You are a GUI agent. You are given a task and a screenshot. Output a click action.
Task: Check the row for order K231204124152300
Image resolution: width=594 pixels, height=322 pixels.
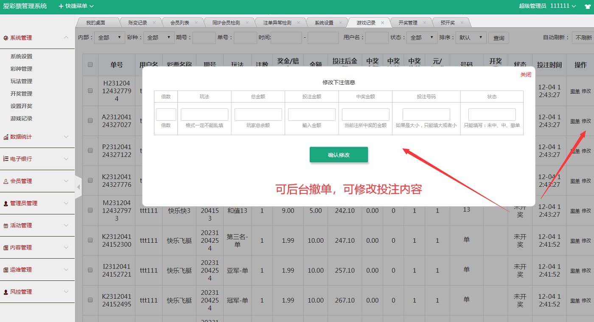pyautogui.click(x=90, y=240)
